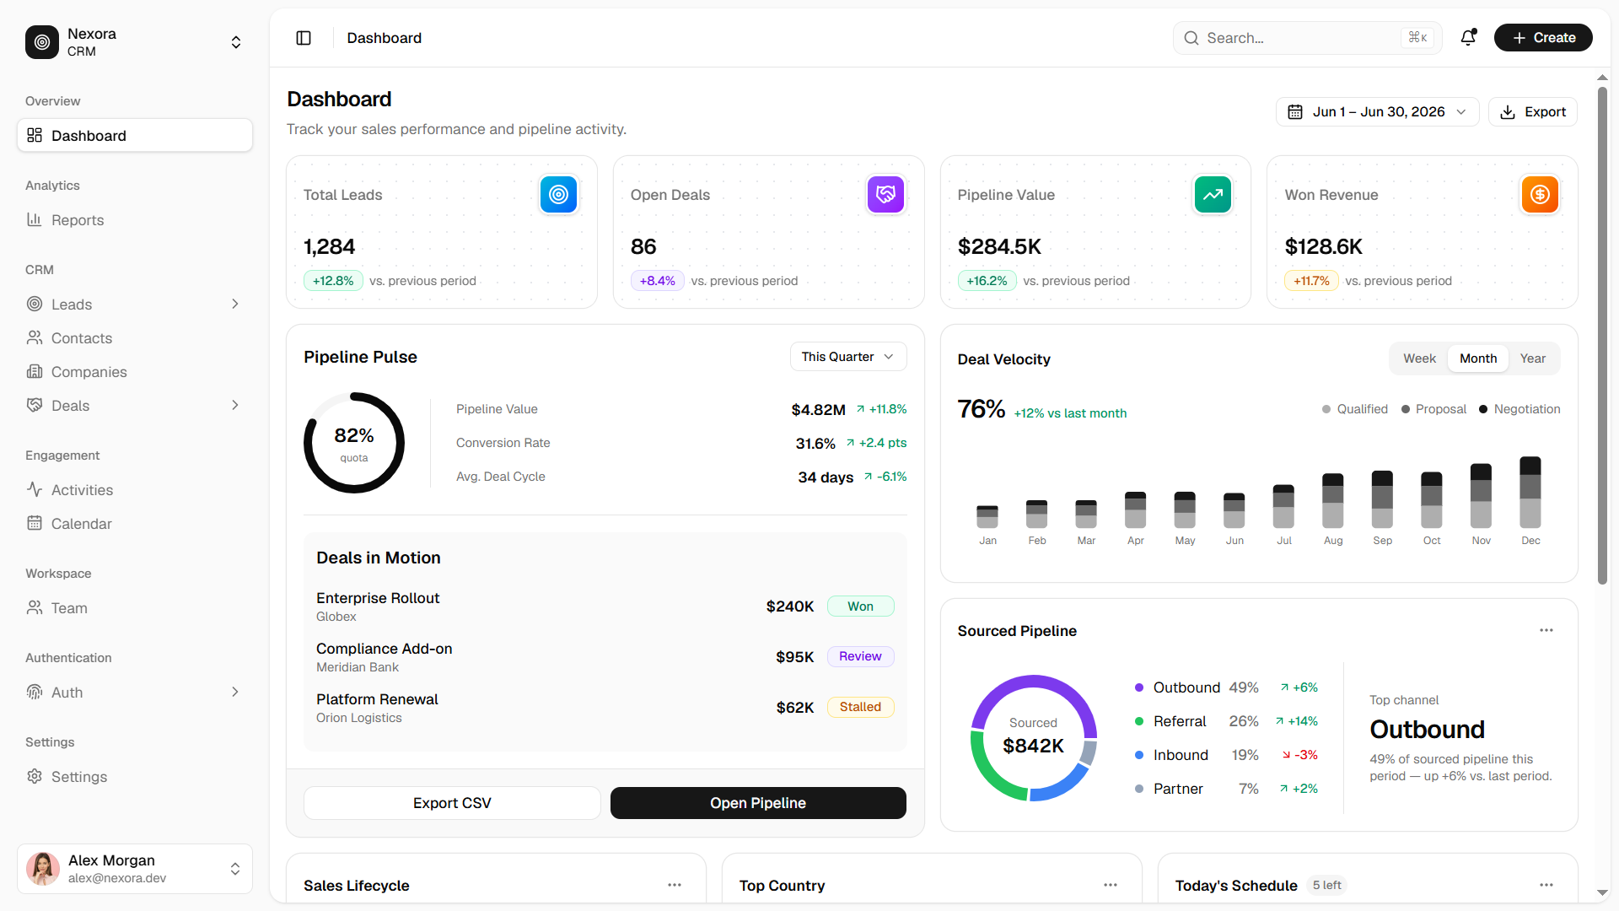The height and width of the screenshot is (911, 1619).
Task: Toggle Qualified legend in Deal Velocity
Action: pyautogui.click(x=1354, y=409)
